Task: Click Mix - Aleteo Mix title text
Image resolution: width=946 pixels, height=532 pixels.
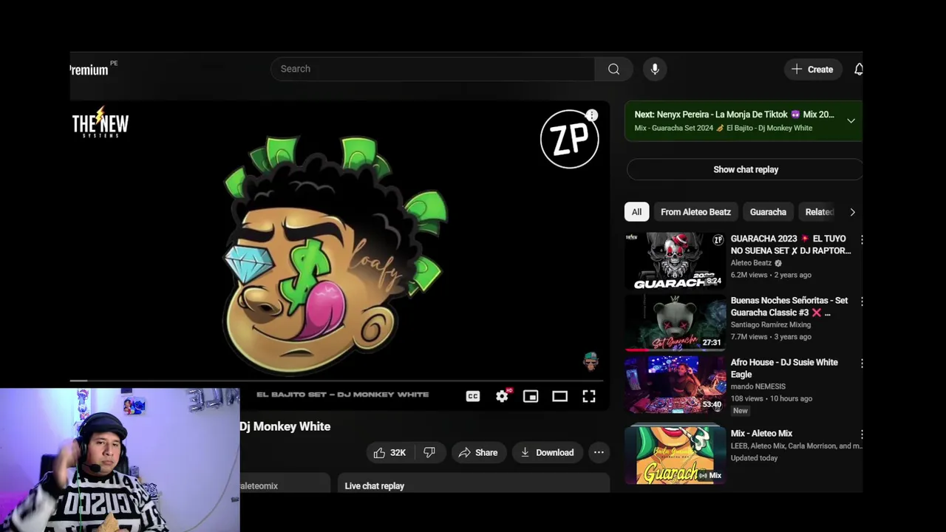Action: pos(761,434)
